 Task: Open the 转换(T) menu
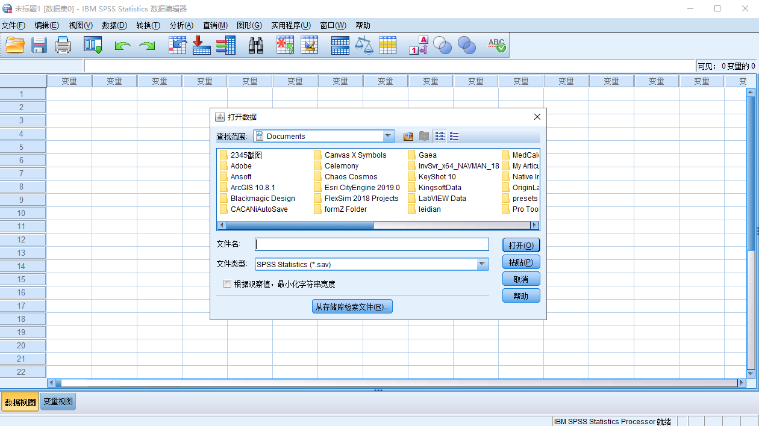(x=148, y=25)
